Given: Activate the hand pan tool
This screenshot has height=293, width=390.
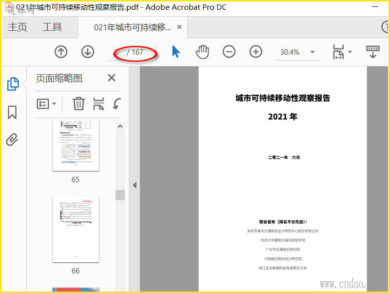Looking at the screenshot, I should (202, 52).
